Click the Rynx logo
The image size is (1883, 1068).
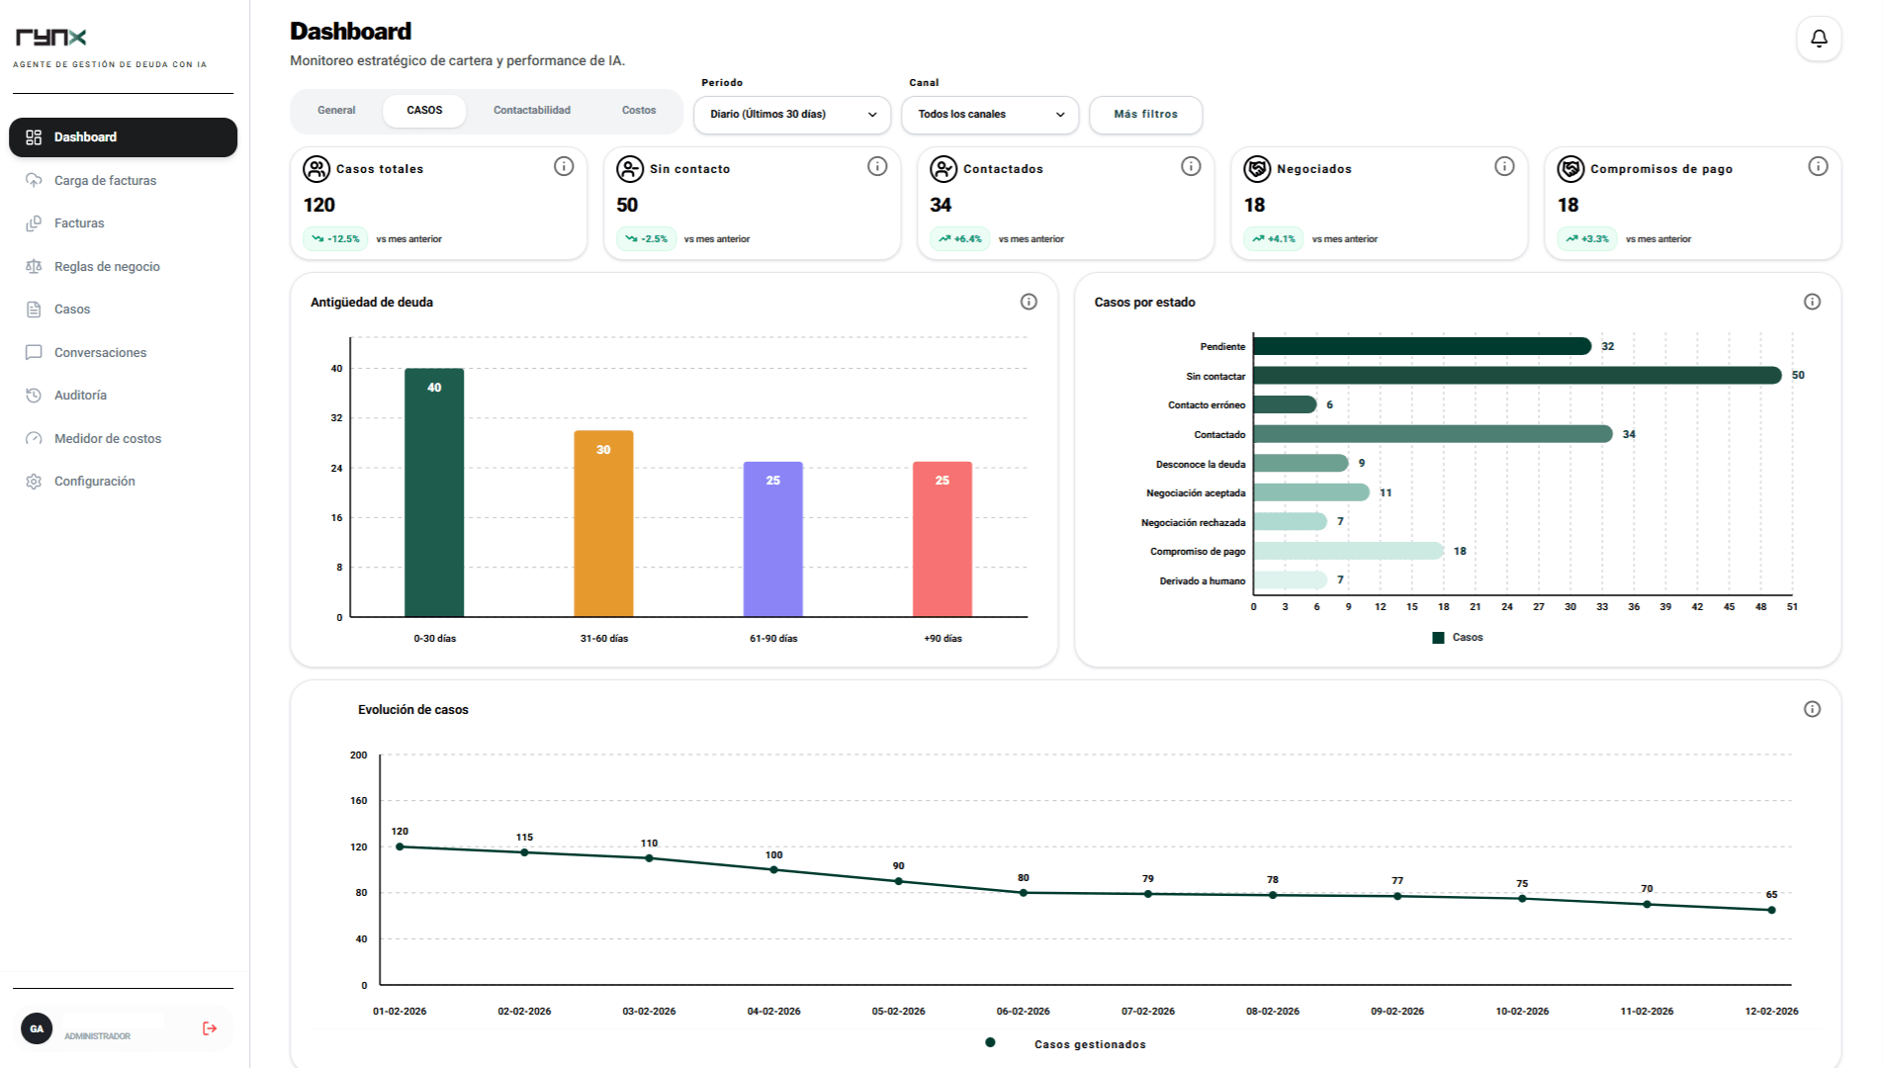tap(51, 38)
